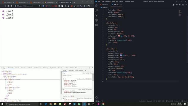
Task: Expand the head element in DevTools
Action: pyautogui.click(x=2, y=73)
